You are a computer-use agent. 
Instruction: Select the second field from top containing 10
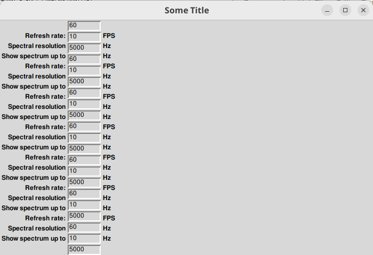(84, 70)
